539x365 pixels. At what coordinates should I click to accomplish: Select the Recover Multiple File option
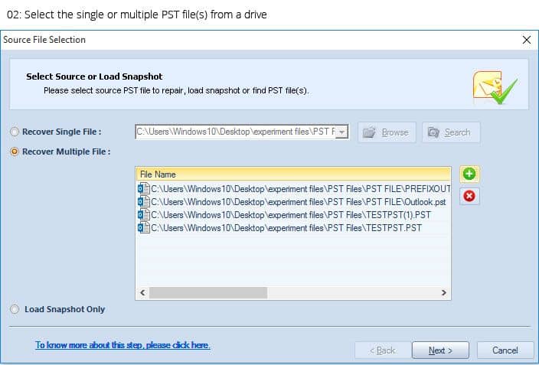coord(15,152)
